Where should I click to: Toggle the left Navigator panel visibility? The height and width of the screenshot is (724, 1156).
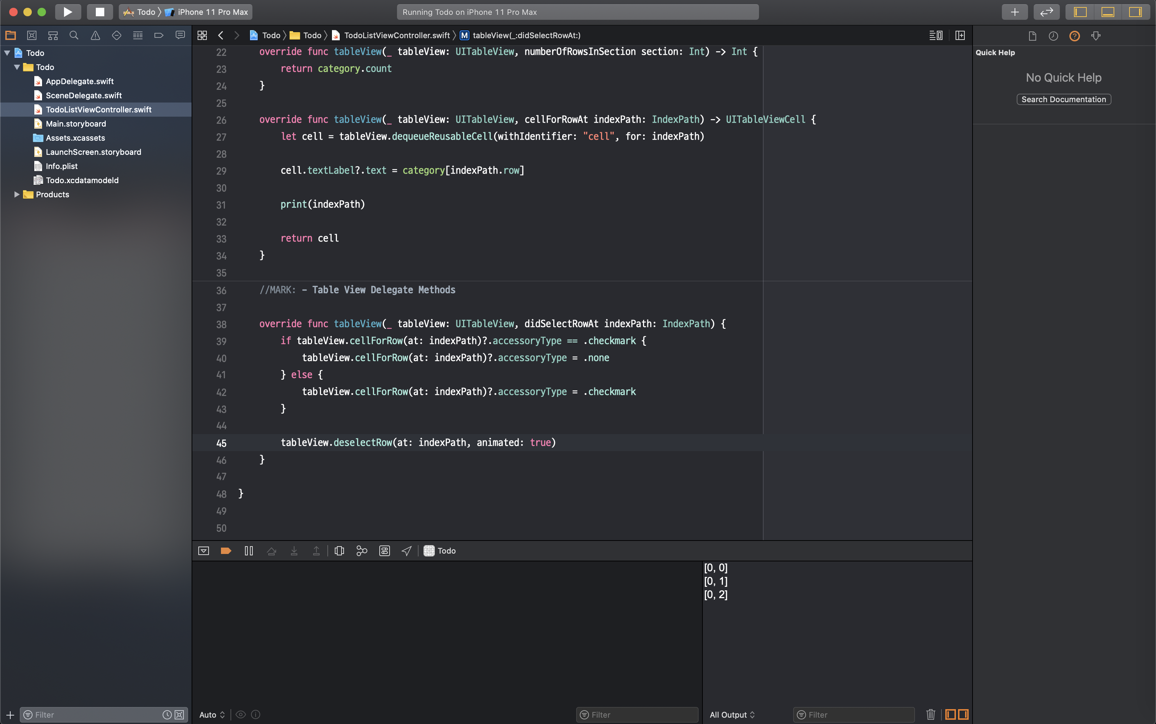[1080, 12]
